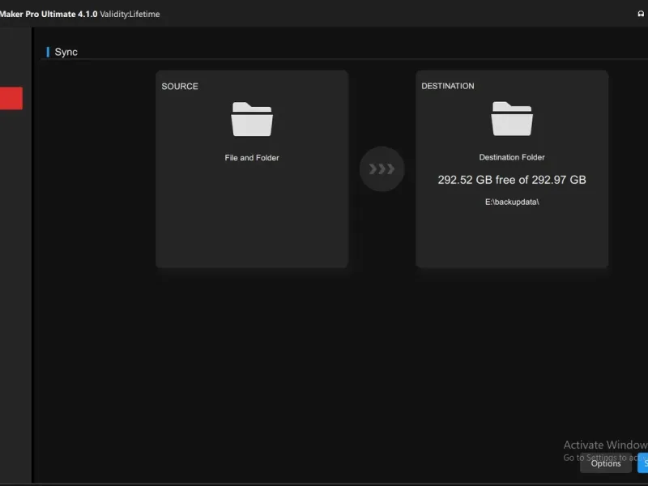Choose the Destination Folder icon
Viewport: 648px width, 486px height.
pyautogui.click(x=512, y=118)
